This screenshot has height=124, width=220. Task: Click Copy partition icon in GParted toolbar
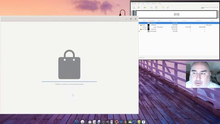point(152,8)
